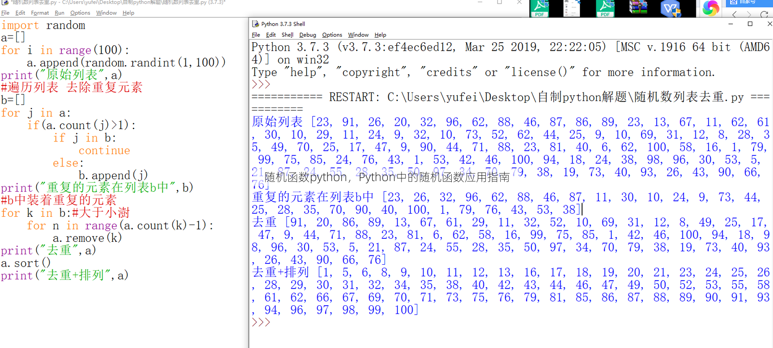Click the 'Type "help", "copyright"' info line
The height and width of the screenshot is (348, 773).
483,72
